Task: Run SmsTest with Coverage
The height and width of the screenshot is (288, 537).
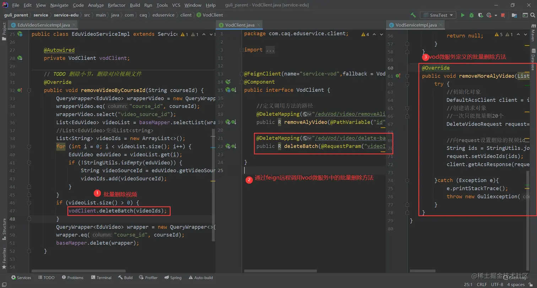Action: coord(480,15)
